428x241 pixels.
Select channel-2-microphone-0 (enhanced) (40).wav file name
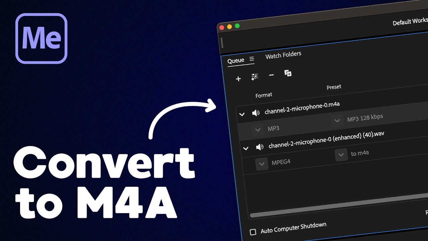coord(326,140)
